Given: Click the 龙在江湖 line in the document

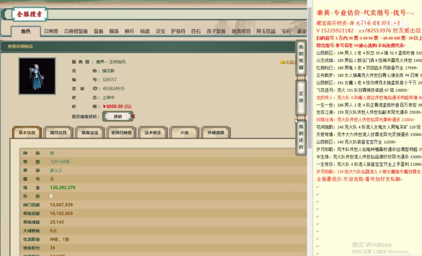Looking at the screenshot, I should (x=369, y=112).
